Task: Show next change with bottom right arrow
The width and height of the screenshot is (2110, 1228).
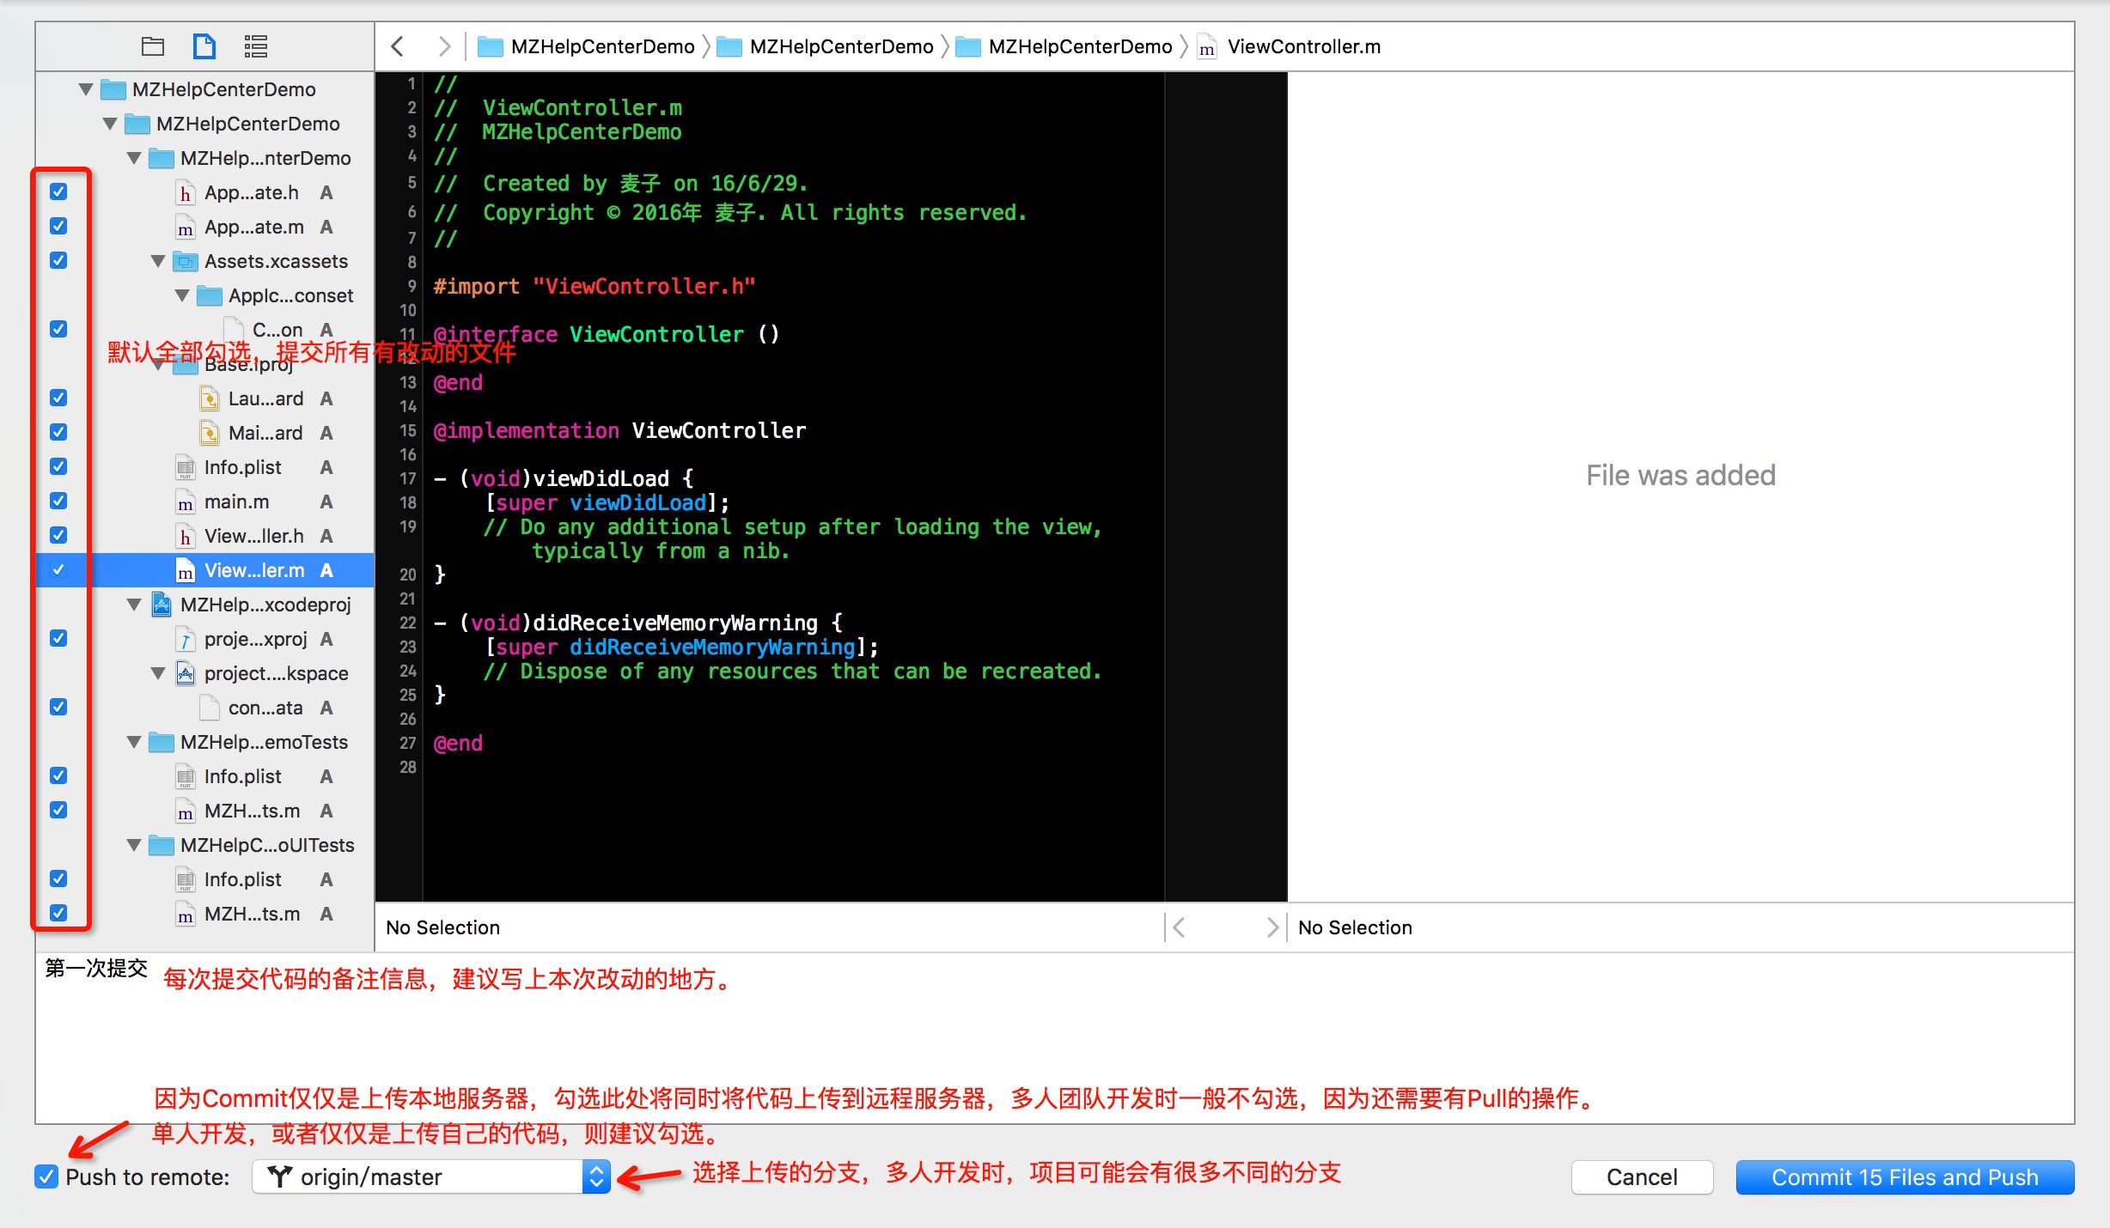Action: pyautogui.click(x=1272, y=927)
